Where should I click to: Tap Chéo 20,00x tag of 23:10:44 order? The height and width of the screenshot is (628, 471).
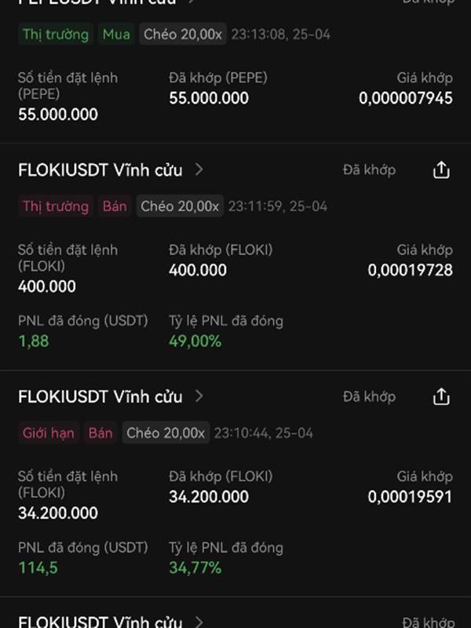click(166, 433)
